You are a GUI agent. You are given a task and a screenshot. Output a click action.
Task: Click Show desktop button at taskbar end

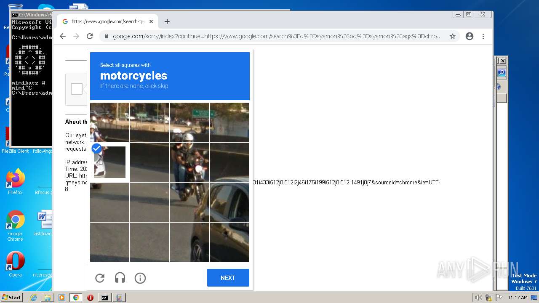click(x=535, y=298)
